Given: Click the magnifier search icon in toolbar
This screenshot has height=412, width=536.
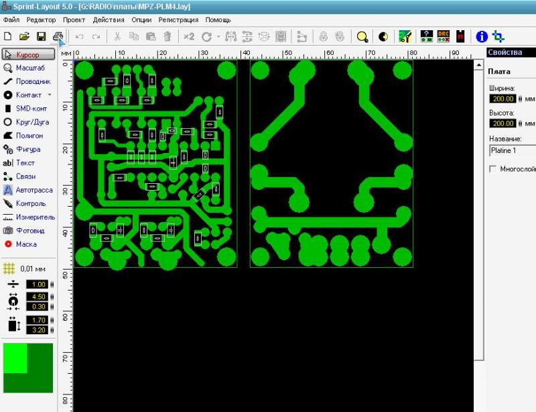Looking at the screenshot, I should pos(362,37).
